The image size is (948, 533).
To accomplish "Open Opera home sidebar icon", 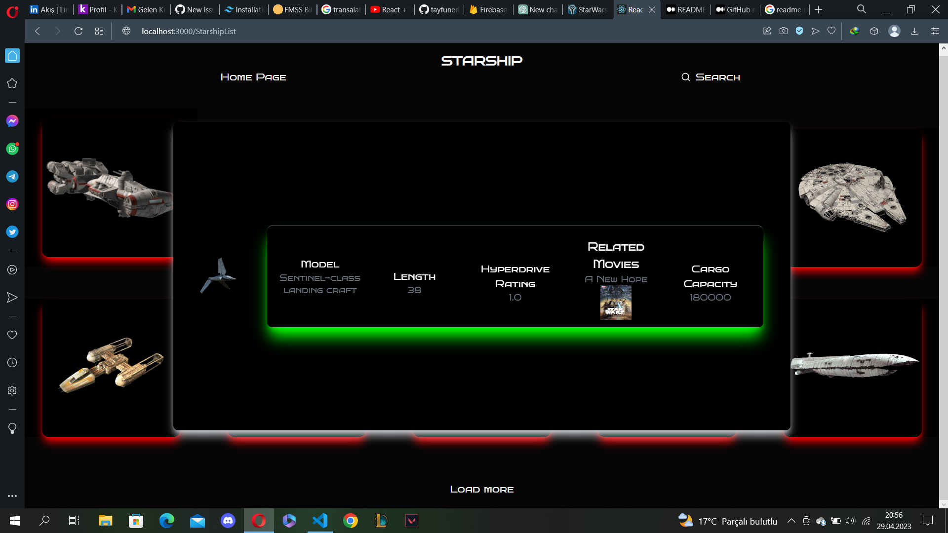I will pos(12,56).
